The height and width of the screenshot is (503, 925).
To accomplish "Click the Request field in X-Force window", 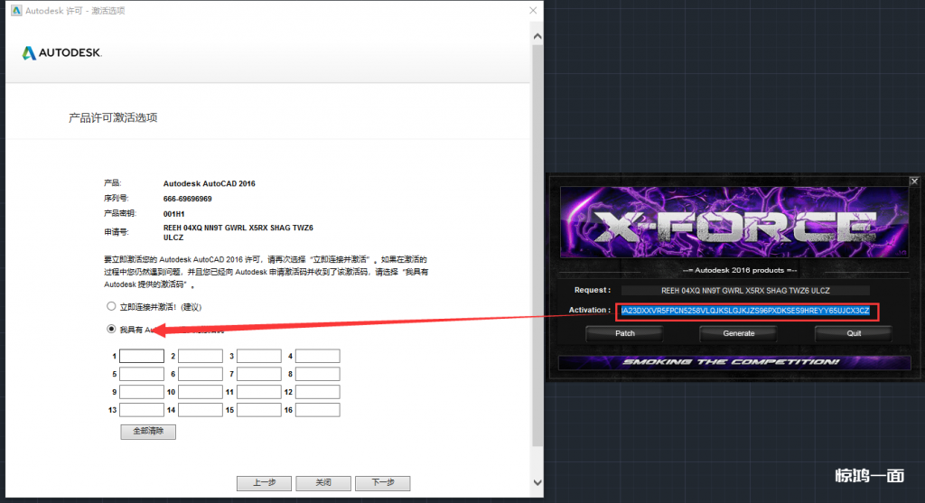I will 745,291.
